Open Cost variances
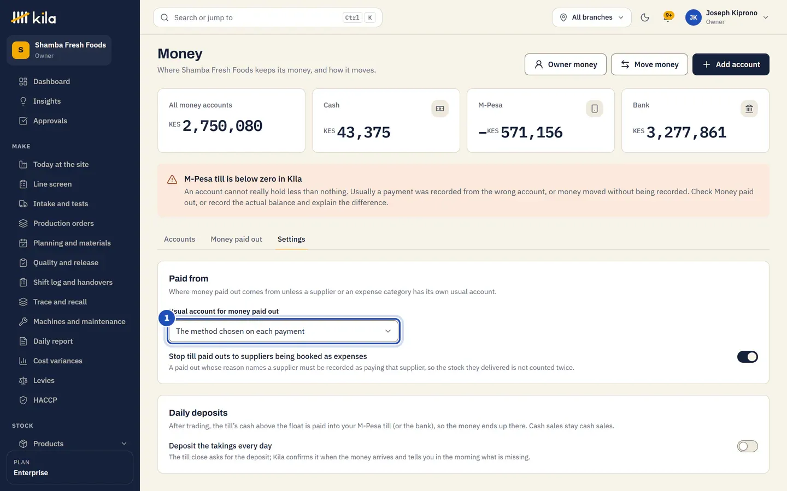787x491 pixels. [70, 361]
